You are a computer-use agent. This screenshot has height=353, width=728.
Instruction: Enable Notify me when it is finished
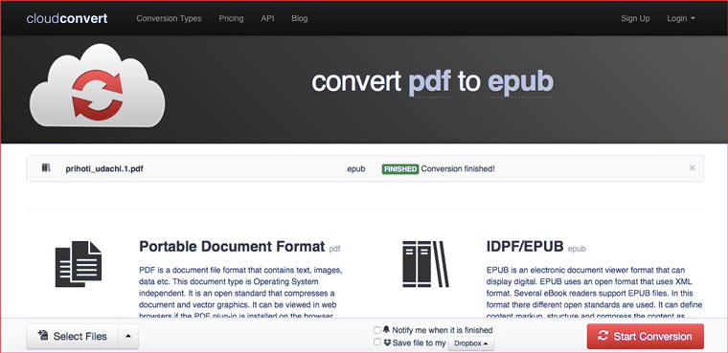point(377,330)
